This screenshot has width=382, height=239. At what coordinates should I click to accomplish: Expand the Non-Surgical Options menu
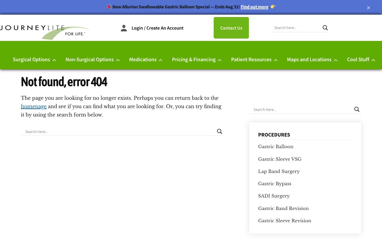[x=93, y=59]
